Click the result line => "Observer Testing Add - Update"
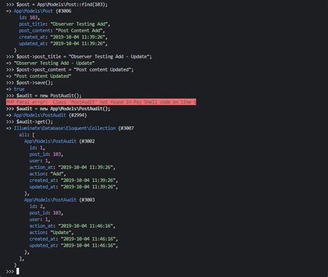Screen dimensions: 328x277 point(51,63)
